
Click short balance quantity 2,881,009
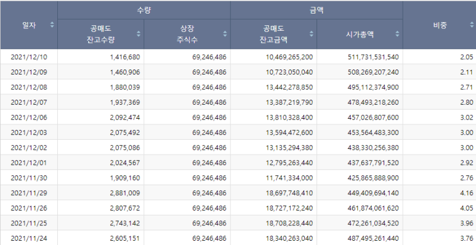(x=125, y=193)
